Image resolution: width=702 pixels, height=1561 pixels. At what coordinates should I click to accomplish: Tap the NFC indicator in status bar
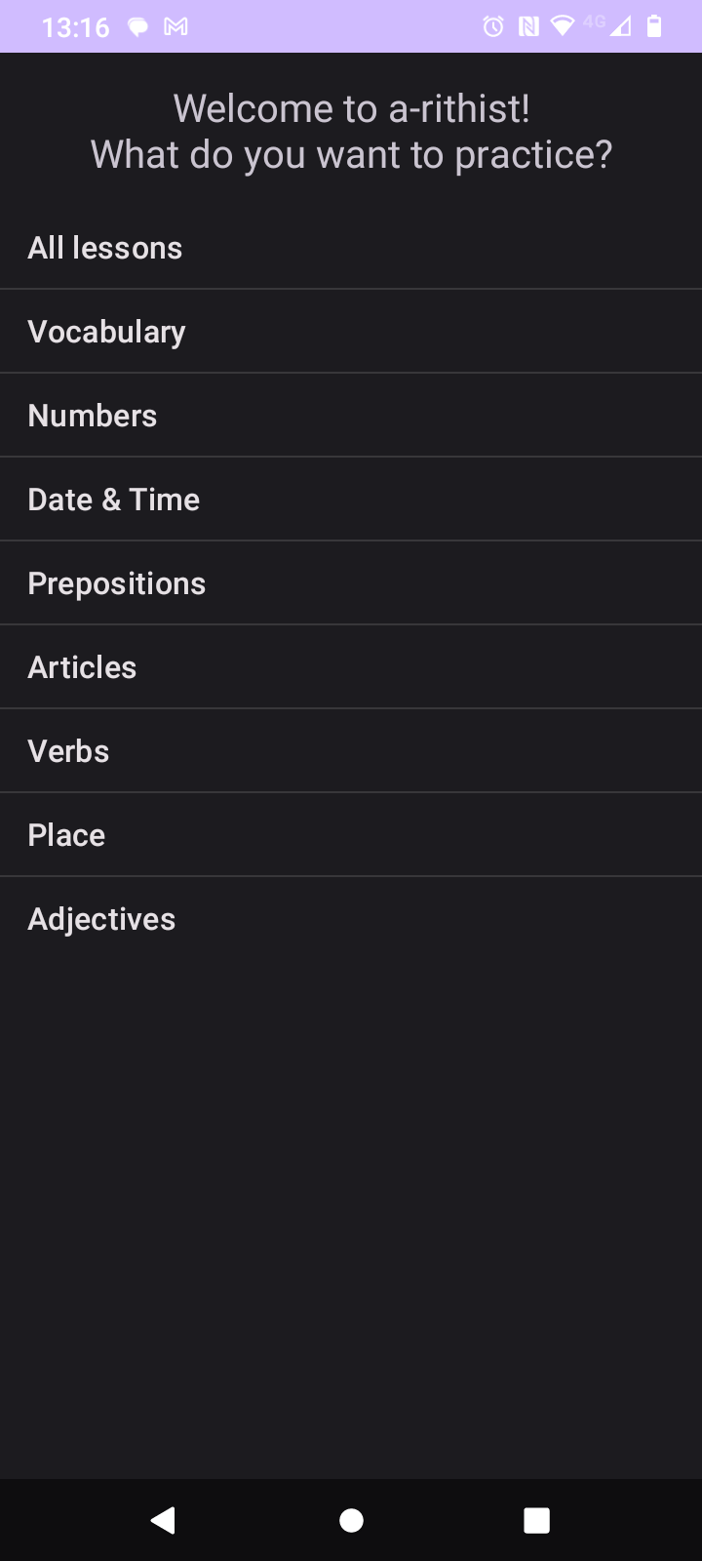[528, 26]
